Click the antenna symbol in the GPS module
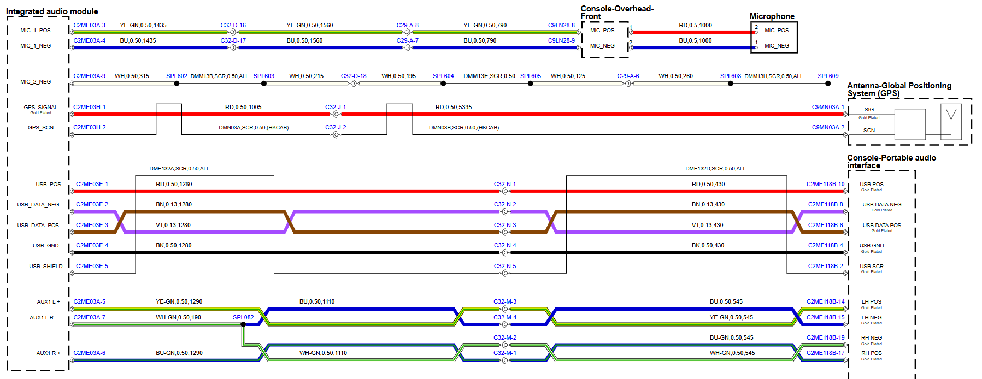This screenshot has width=982, height=379. click(x=951, y=120)
